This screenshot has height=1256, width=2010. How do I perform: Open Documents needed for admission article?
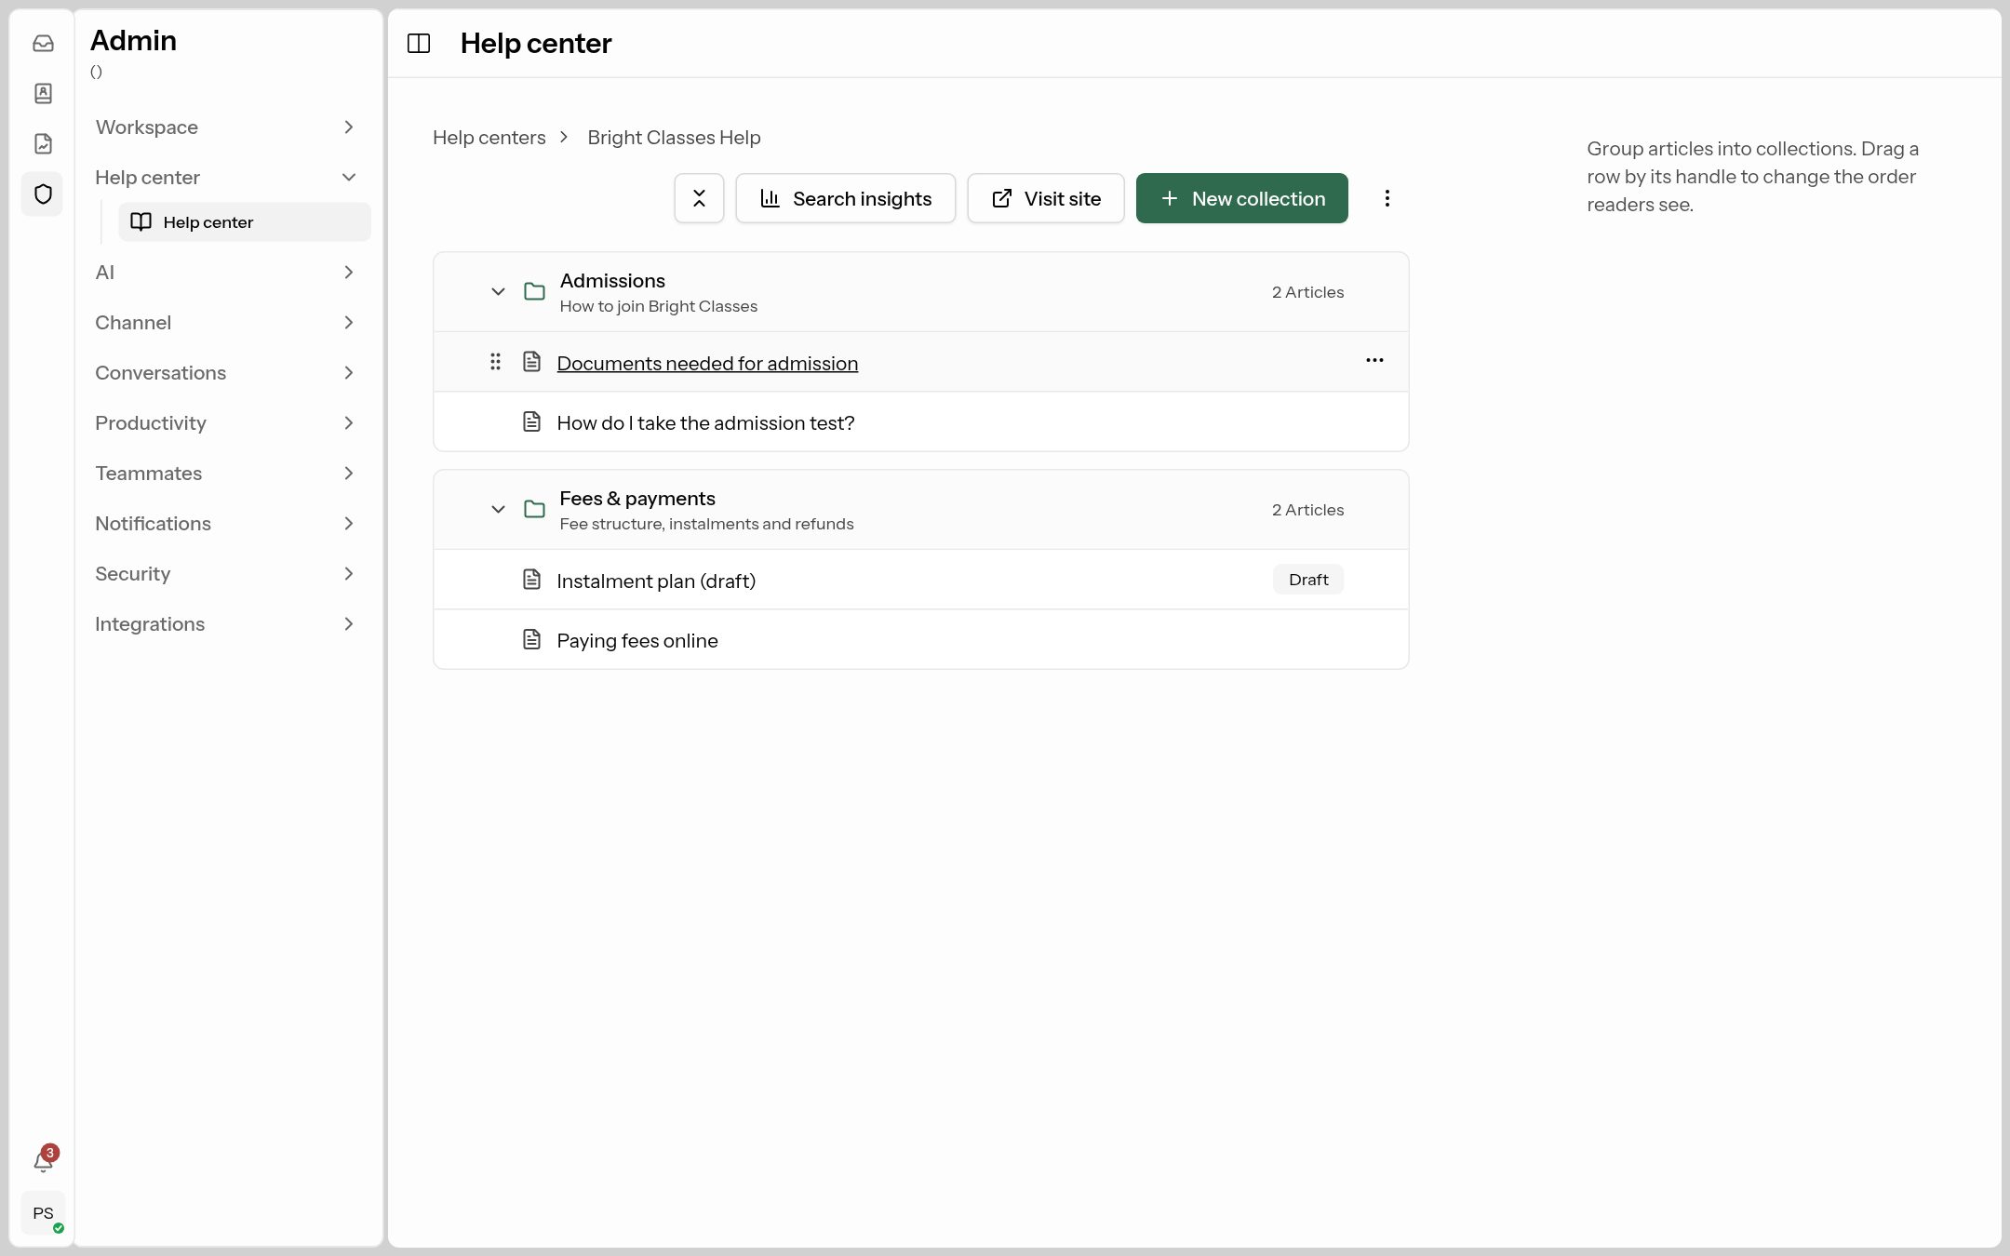(x=707, y=364)
